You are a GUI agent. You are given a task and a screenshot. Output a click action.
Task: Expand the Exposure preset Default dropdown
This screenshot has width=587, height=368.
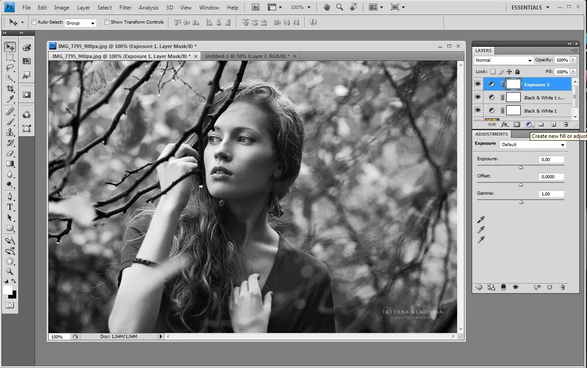(x=533, y=145)
